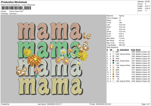Click the Total Bobbin value 336.72ft
The image size is (151, 106).
122,45
